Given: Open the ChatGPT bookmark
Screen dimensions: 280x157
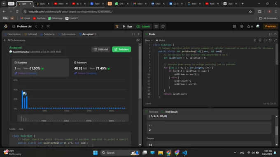Looking at the screenshot, I should (x=72, y=18).
